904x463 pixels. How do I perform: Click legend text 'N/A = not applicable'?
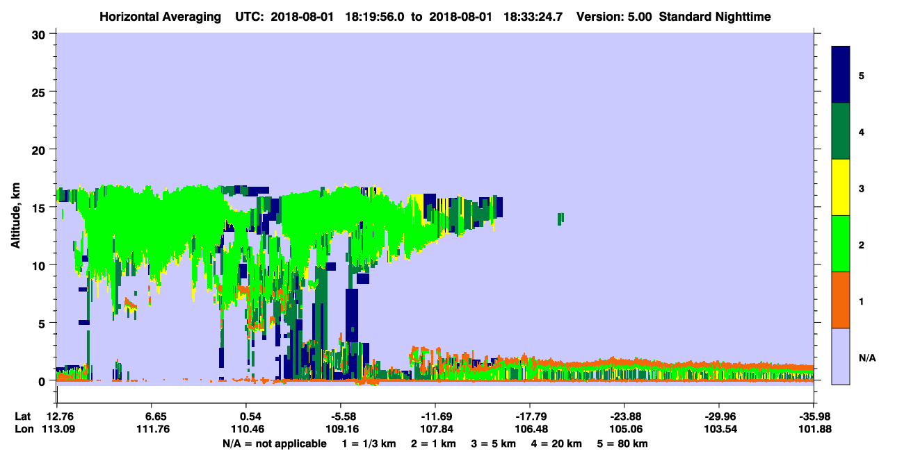pos(275,444)
